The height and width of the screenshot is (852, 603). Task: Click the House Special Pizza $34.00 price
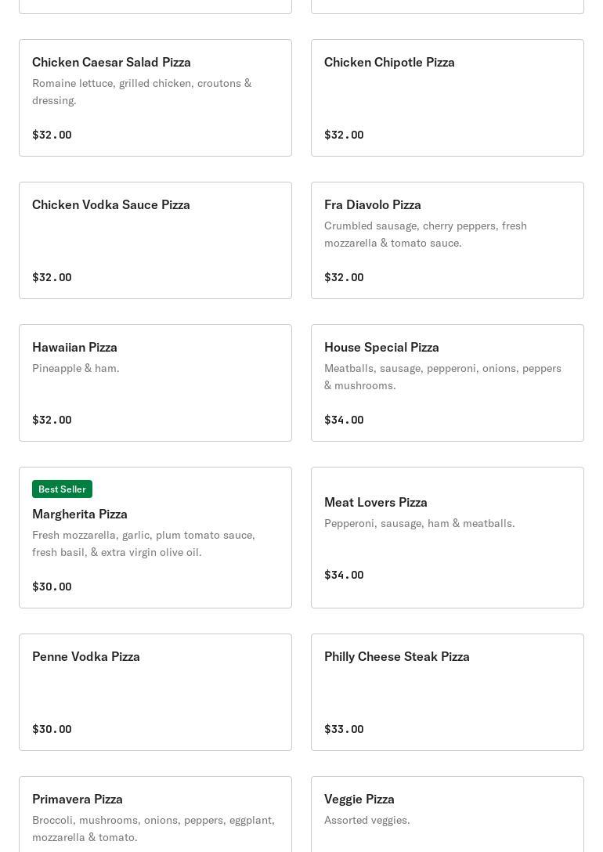point(344,420)
